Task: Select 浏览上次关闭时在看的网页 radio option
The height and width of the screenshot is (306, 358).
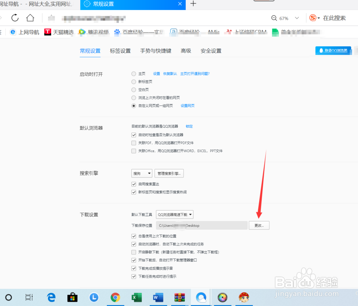Action: click(x=134, y=98)
